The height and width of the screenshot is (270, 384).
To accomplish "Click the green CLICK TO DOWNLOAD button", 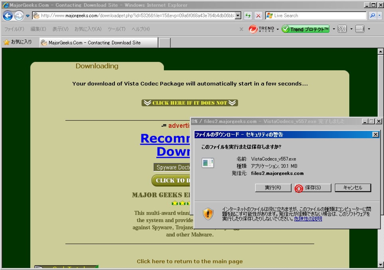I will click(171, 181).
